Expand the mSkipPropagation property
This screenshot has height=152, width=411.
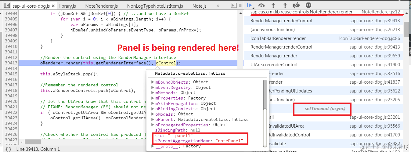(x=153, y=103)
